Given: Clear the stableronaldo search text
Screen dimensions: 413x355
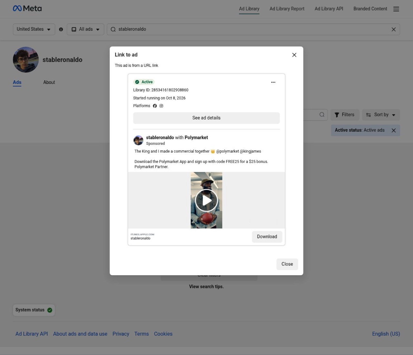Looking at the screenshot, I should click(393, 29).
